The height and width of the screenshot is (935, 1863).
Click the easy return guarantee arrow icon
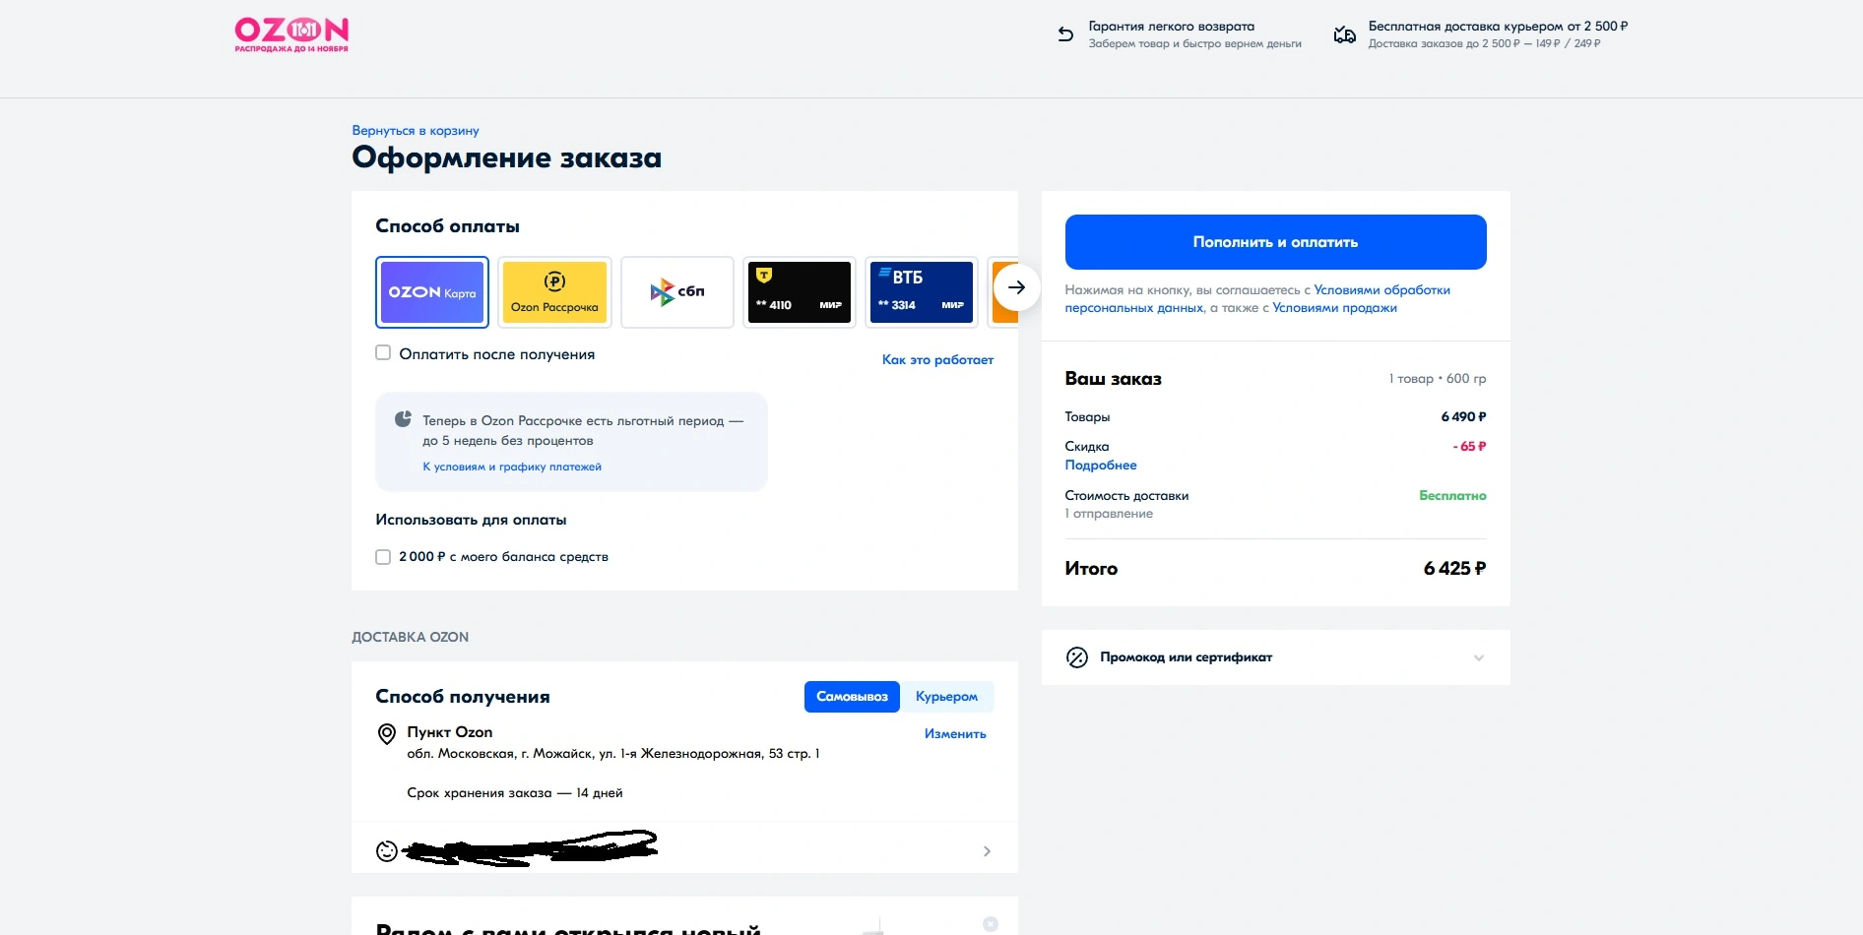tap(1065, 34)
